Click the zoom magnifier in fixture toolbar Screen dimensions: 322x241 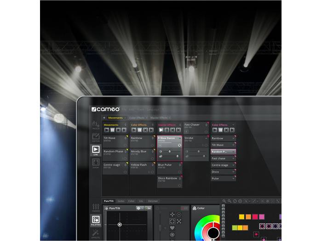pyautogui.click(x=224, y=201)
